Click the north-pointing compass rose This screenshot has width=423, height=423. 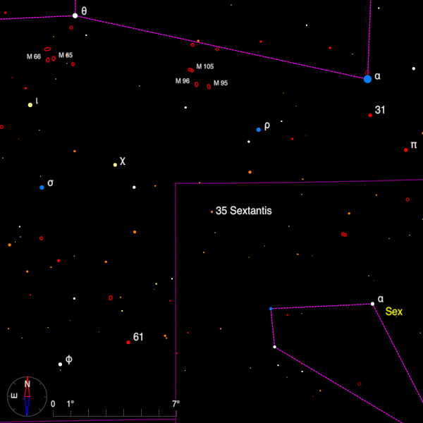(x=27, y=396)
